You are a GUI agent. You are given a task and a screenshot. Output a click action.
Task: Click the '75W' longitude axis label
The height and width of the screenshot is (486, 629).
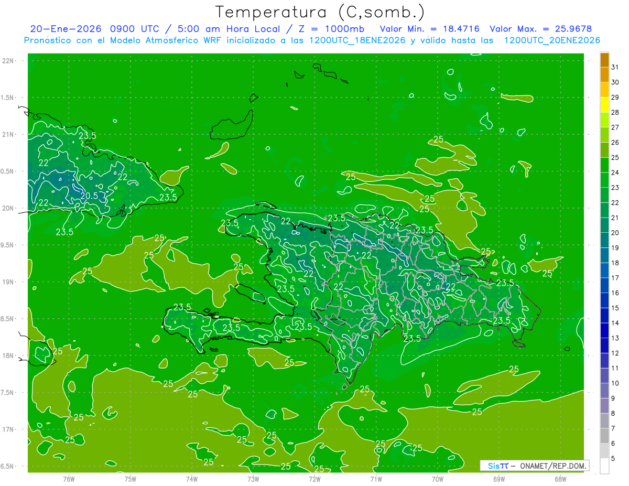(x=131, y=479)
